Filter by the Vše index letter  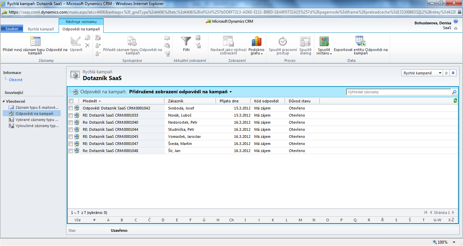[x=78, y=220]
